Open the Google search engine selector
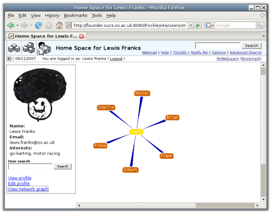 209,25
